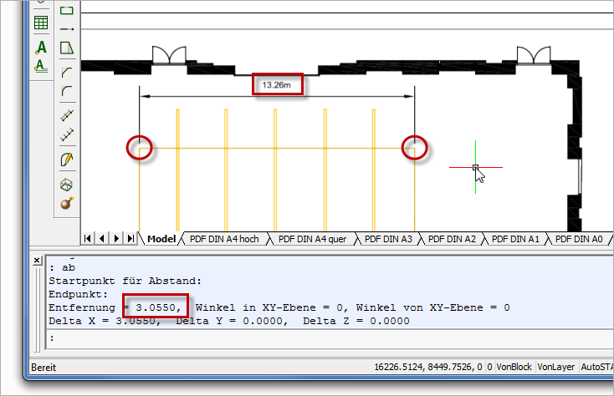This screenshot has width=614, height=396.
Task: Close the command line panel
Action: point(36,261)
